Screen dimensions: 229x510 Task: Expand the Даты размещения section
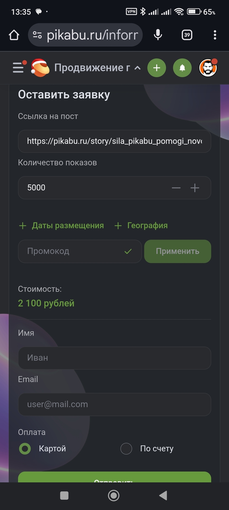62,226
